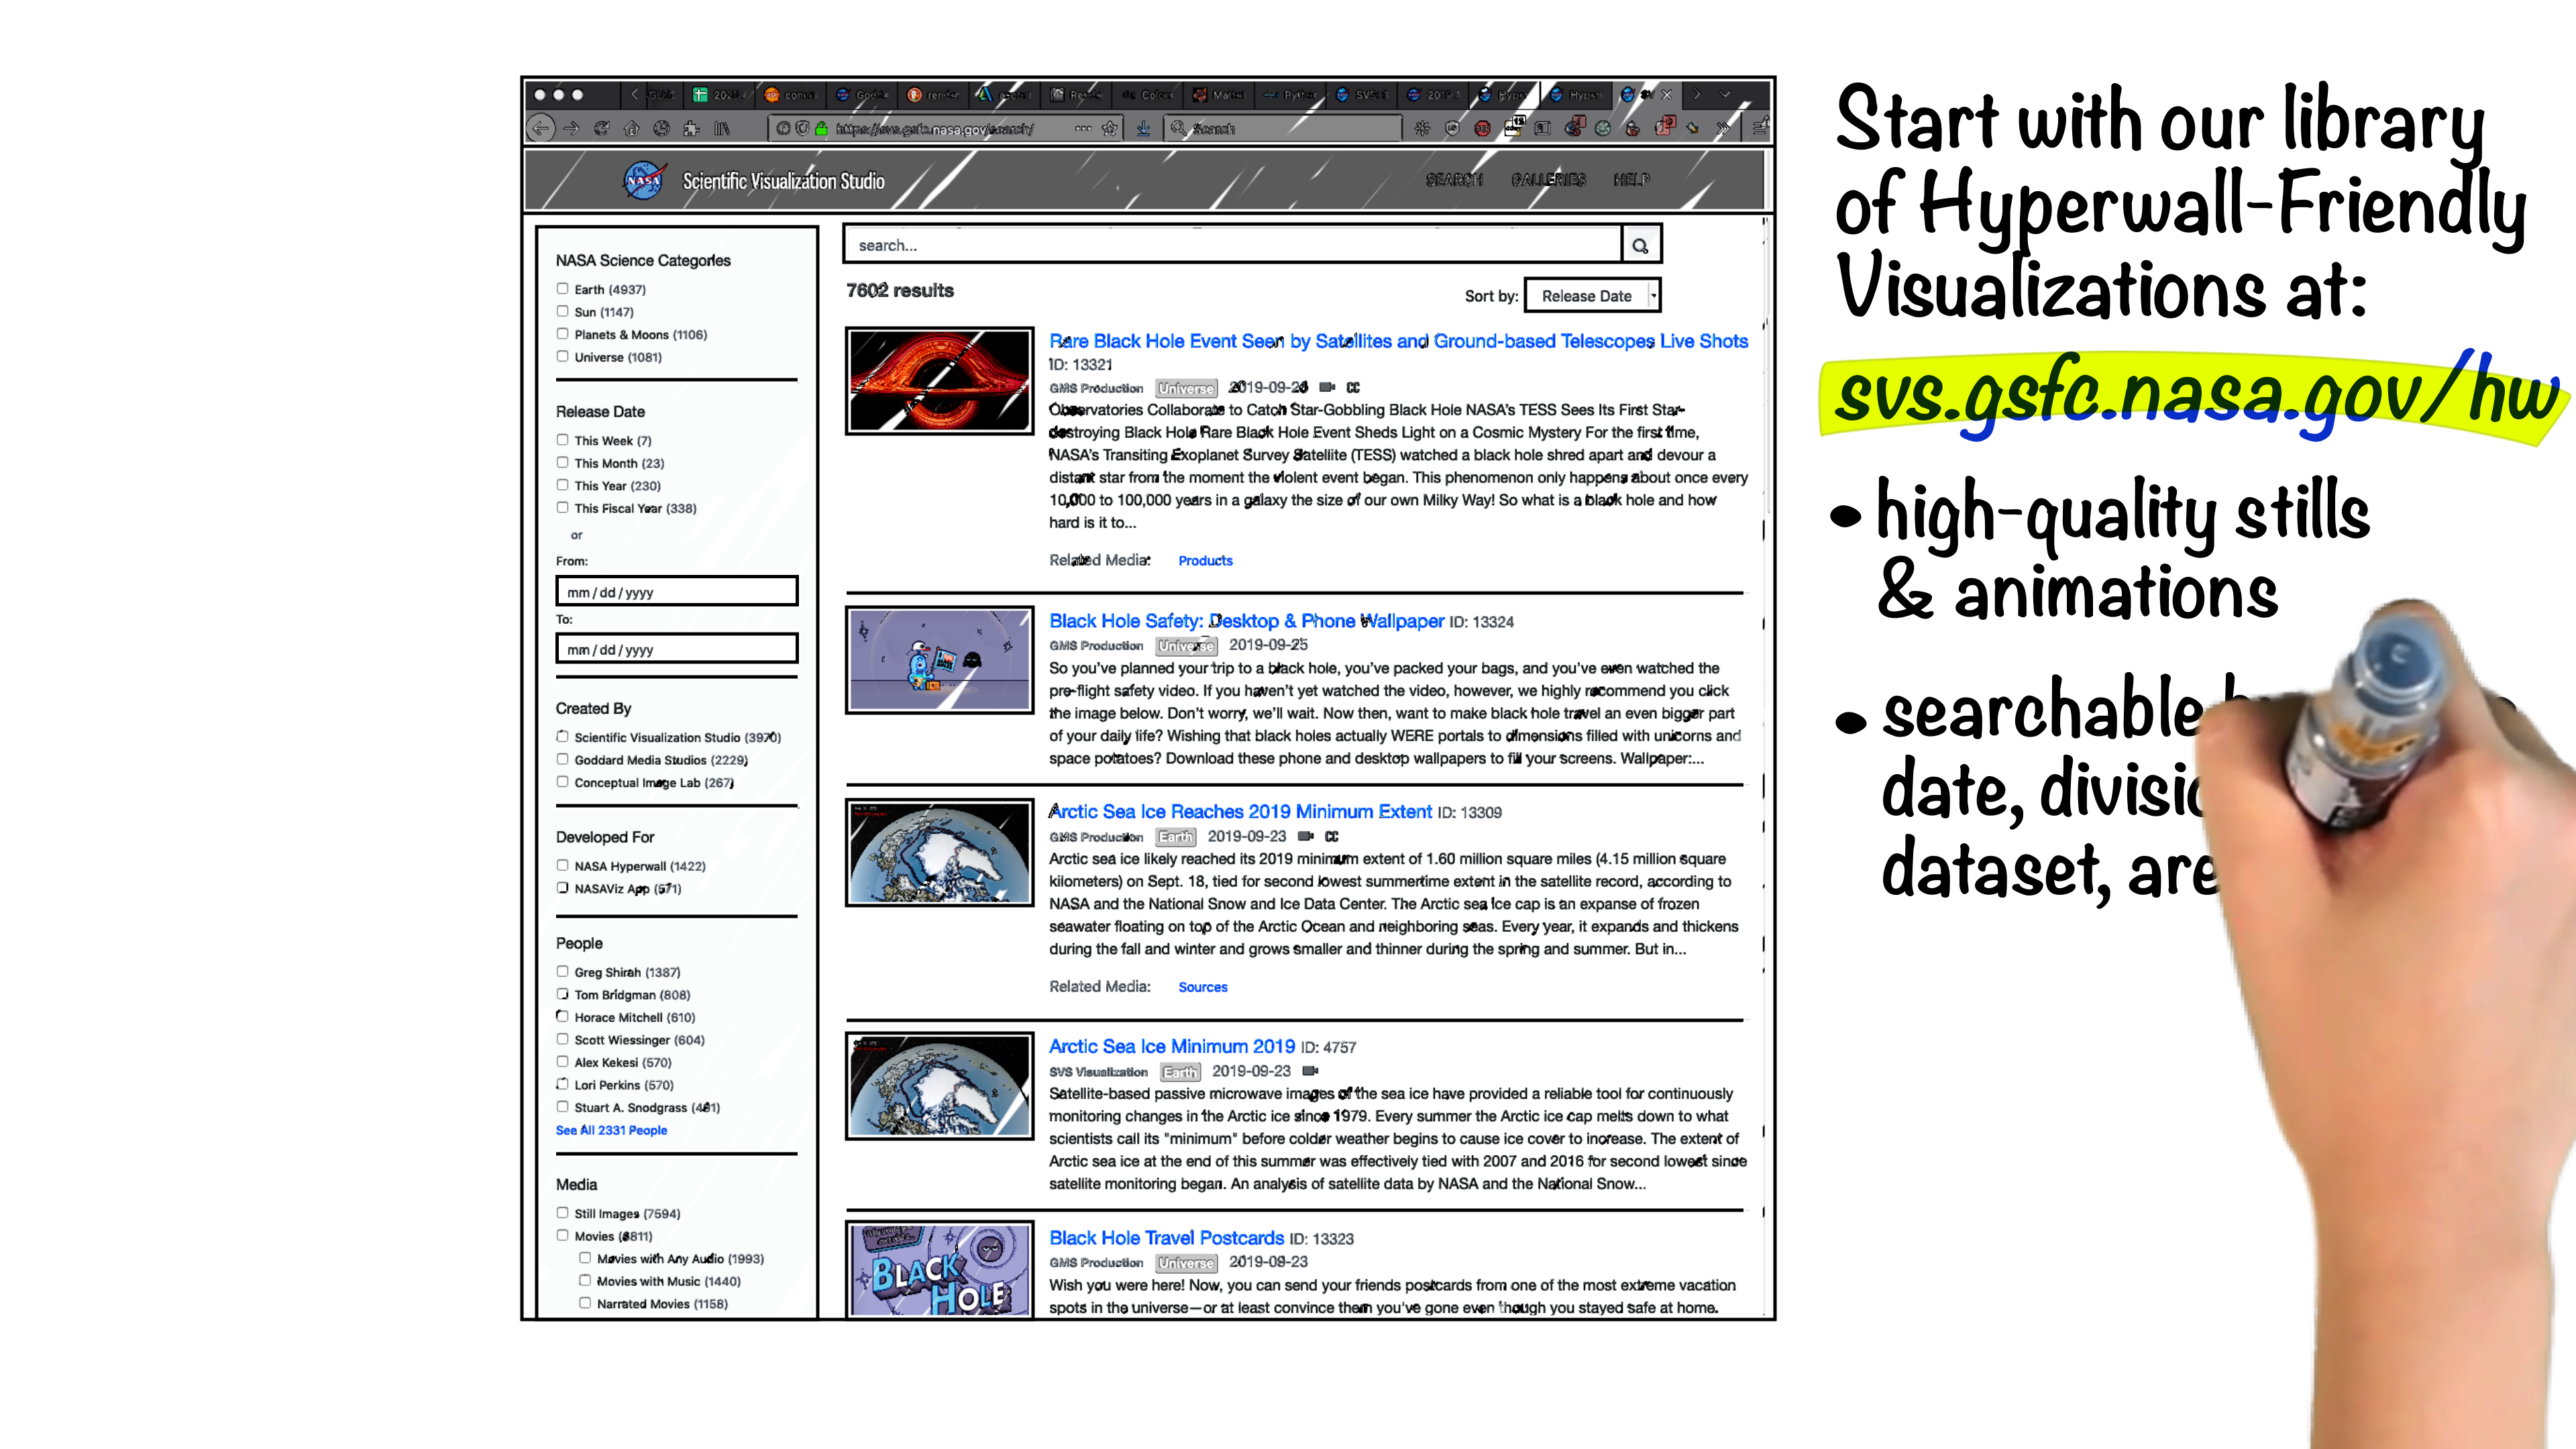Check the Earth (4937) category box
This screenshot has height=1449, width=2576.
[562, 289]
